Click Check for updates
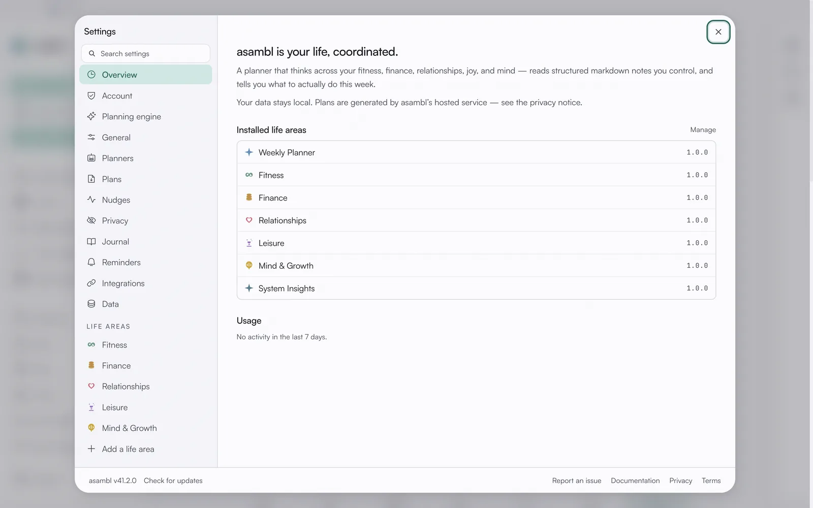Viewport: 813px width, 508px height. click(x=173, y=481)
